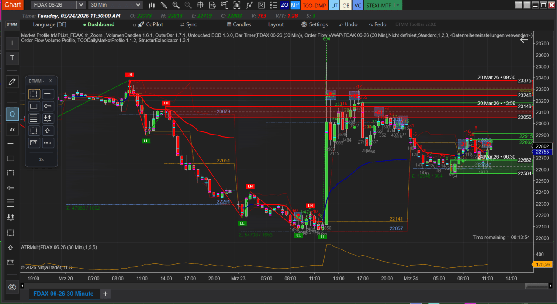Toggle the MP button in toolbar
557x304 pixels.
tap(295, 5)
